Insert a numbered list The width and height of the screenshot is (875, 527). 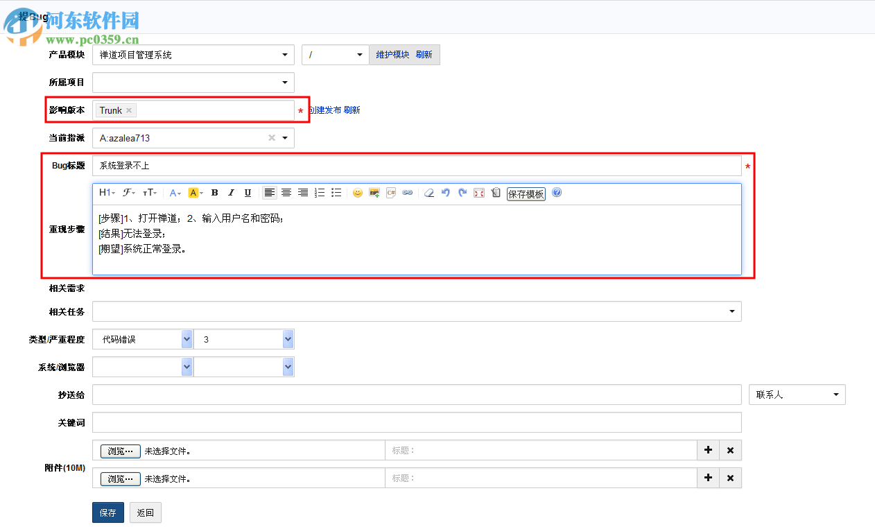point(320,193)
